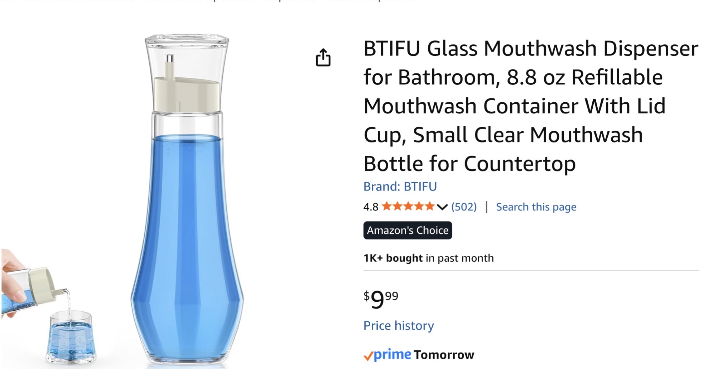The width and height of the screenshot is (708, 369).
Task: Visit the Brand: BTIFU store link
Action: click(400, 186)
